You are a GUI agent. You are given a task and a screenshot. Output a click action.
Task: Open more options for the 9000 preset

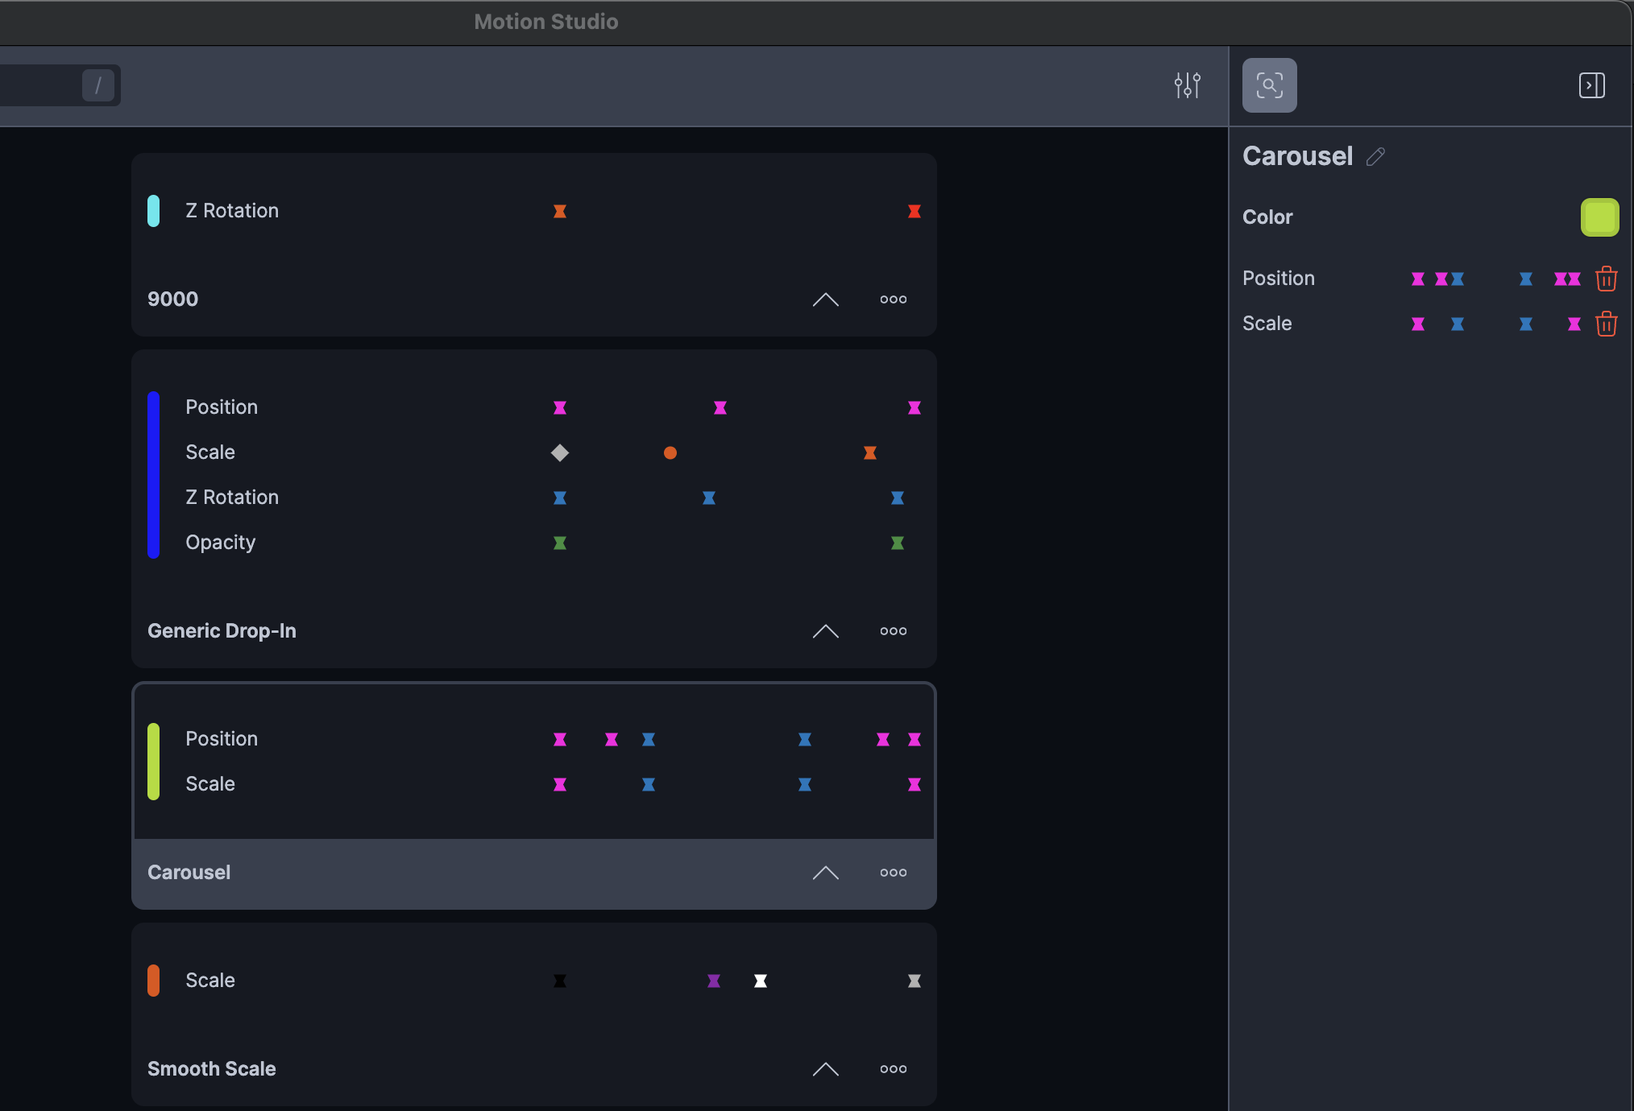[x=893, y=299]
